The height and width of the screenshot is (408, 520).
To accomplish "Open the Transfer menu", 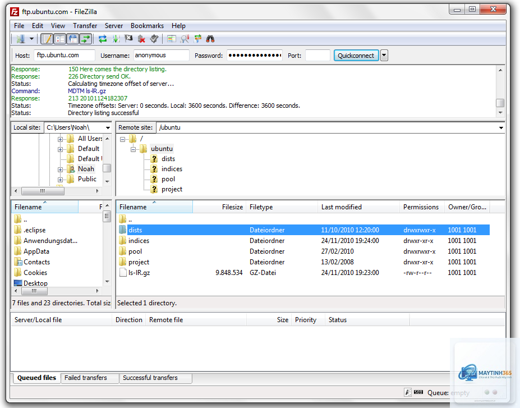I will click(85, 26).
